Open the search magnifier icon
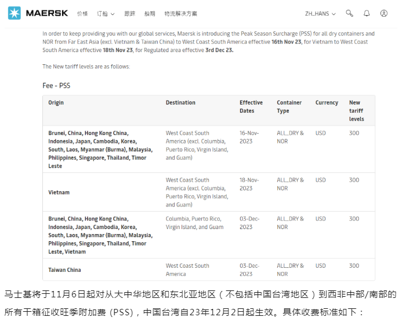 349,13
